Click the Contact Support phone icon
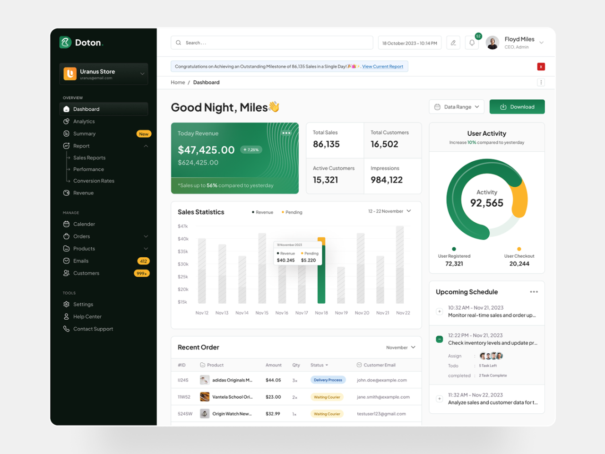Viewport: 605px width, 454px height. click(x=66, y=329)
